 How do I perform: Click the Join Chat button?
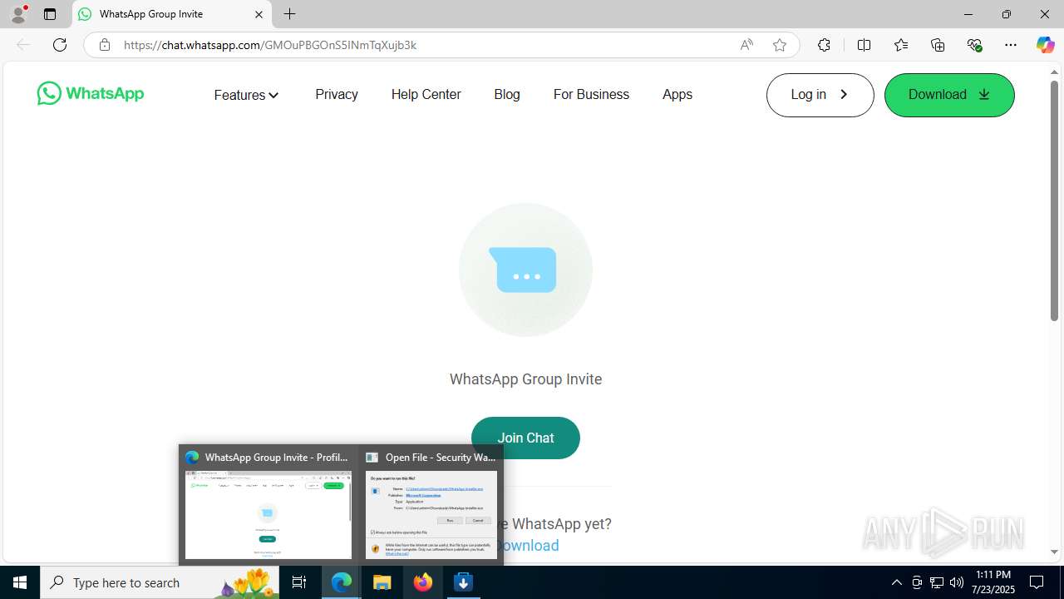pyautogui.click(x=525, y=438)
